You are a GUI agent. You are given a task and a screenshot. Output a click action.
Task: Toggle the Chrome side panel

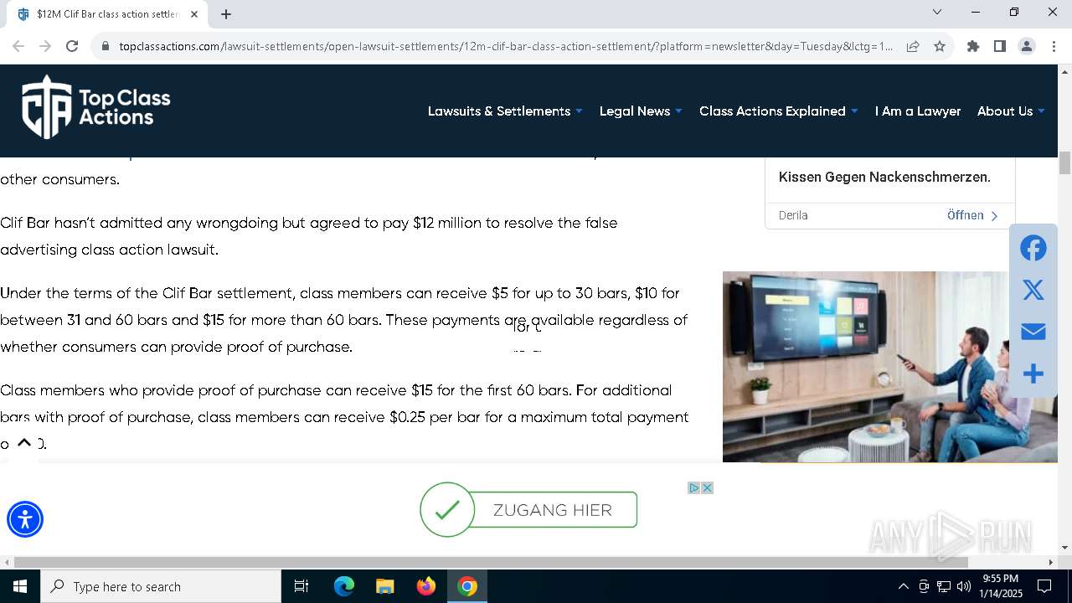click(1000, 46)
